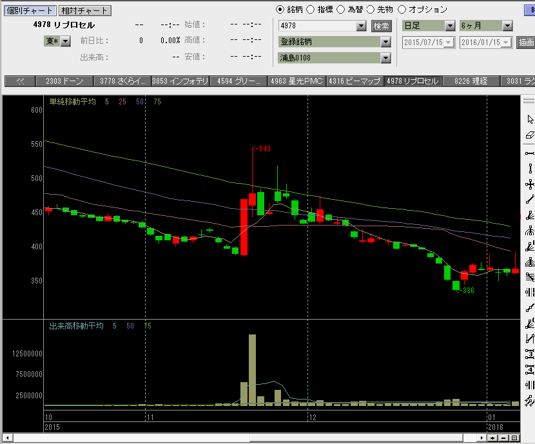Viewport: 535px width, 444px height.
Task: Click the fit-to-window square button below chart
Action: [x=514, y=438]
